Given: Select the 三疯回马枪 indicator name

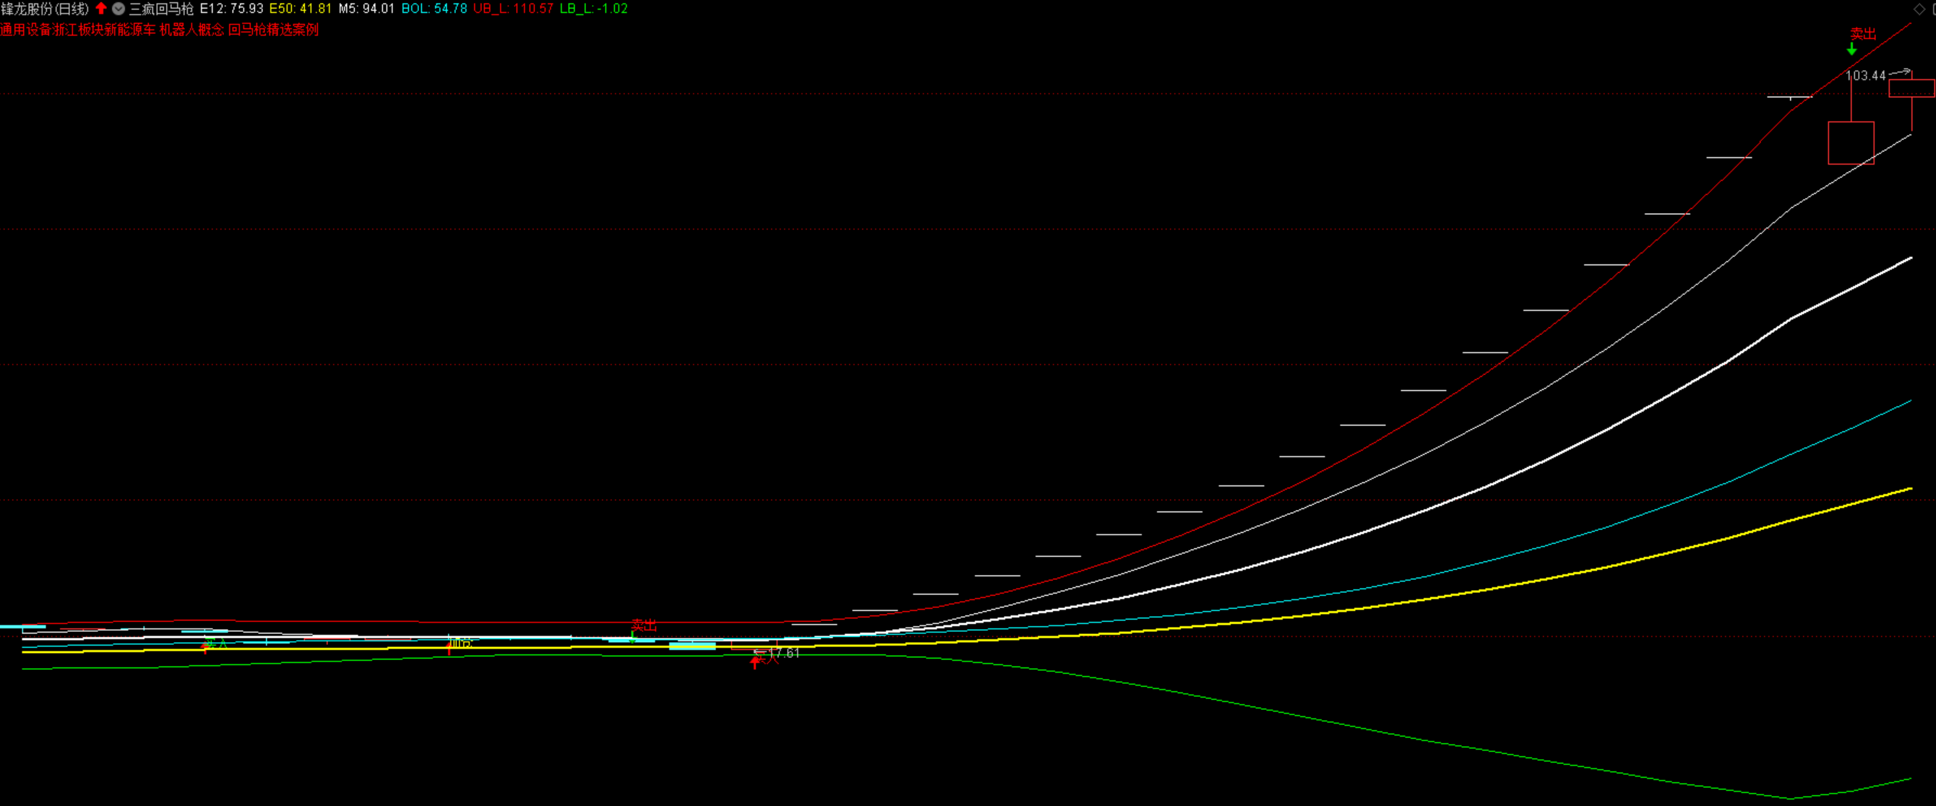Looking at the screenshot, I should point(161,9).
